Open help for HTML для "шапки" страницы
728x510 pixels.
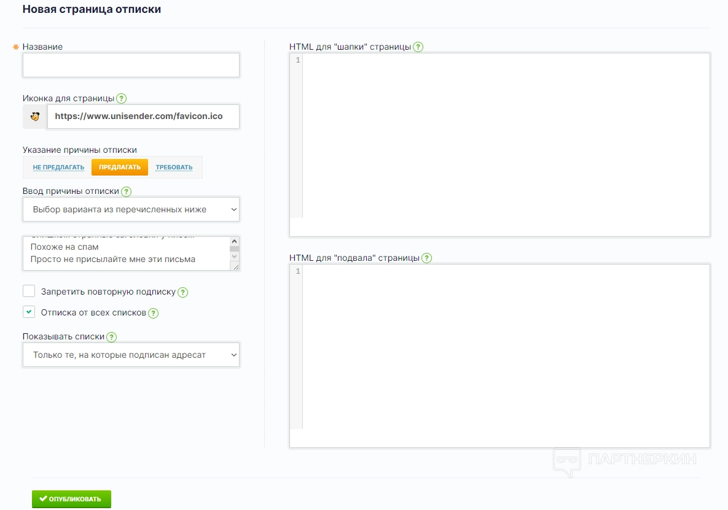coord(418,47)
